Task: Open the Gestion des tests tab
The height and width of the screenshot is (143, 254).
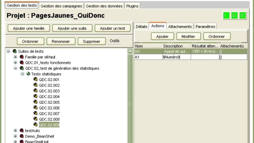Action: 22,5
